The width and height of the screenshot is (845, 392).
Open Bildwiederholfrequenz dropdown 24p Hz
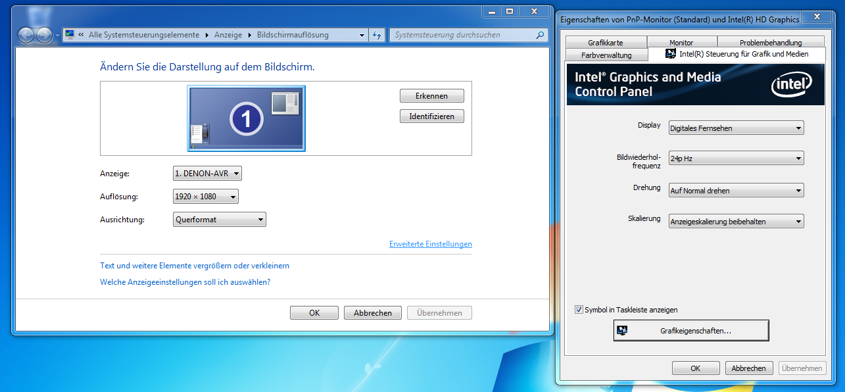(736, 159)
